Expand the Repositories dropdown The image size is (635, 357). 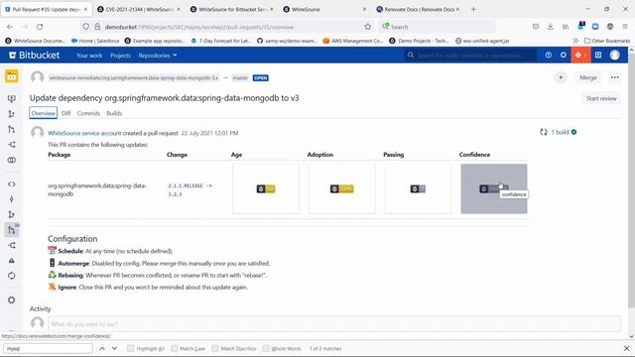tap(158, 56)
